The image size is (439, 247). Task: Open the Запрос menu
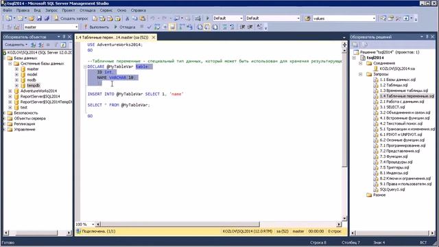point(51,10)
